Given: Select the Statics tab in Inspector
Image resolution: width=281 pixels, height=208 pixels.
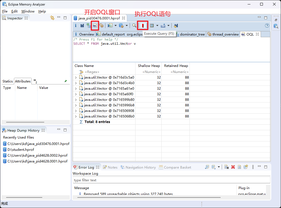Looking at the screenshot, I should (8, 81).
